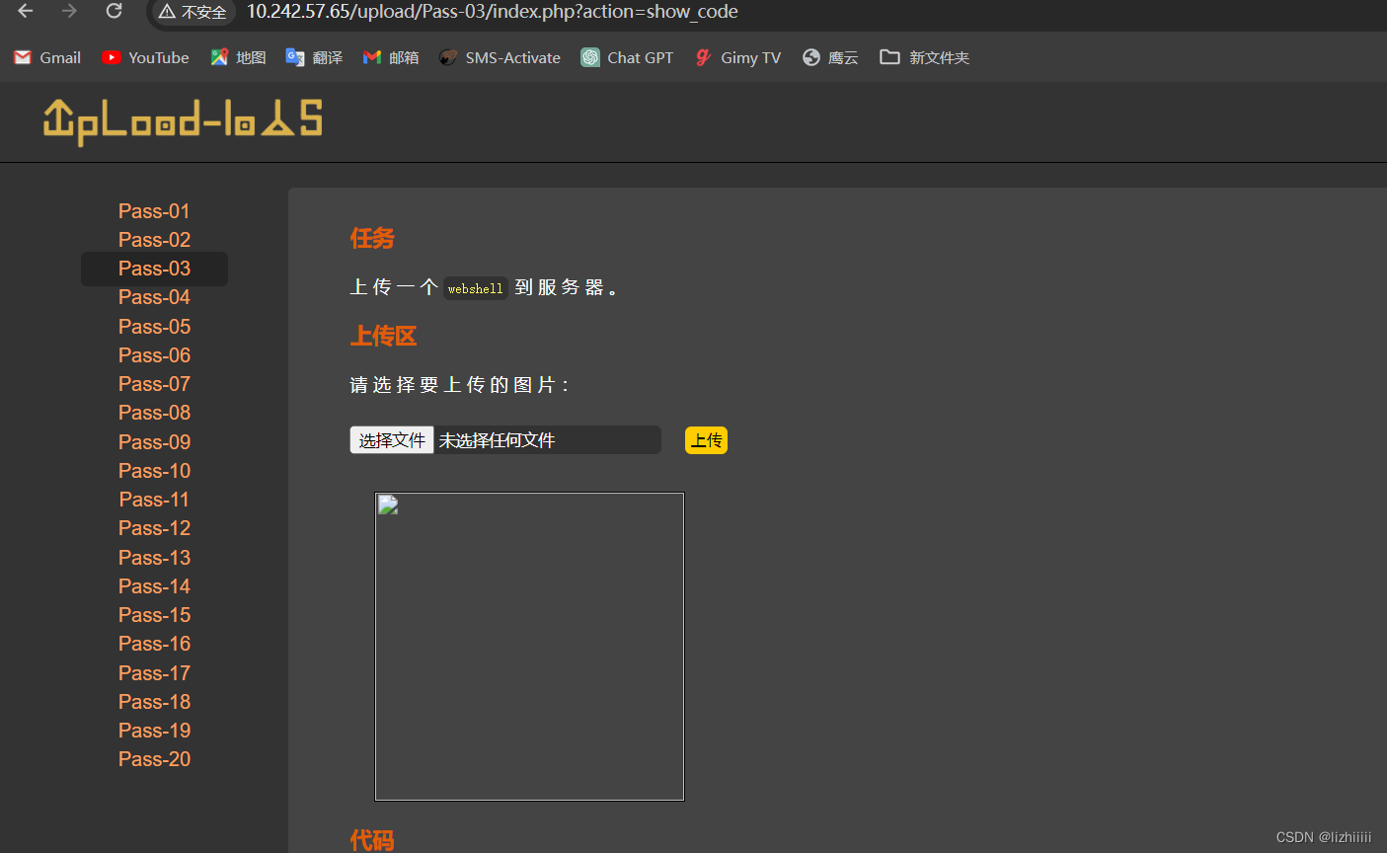Click the 上传区 heading
This screenshot has width=1387, height=853.
[x=383, y=336]
